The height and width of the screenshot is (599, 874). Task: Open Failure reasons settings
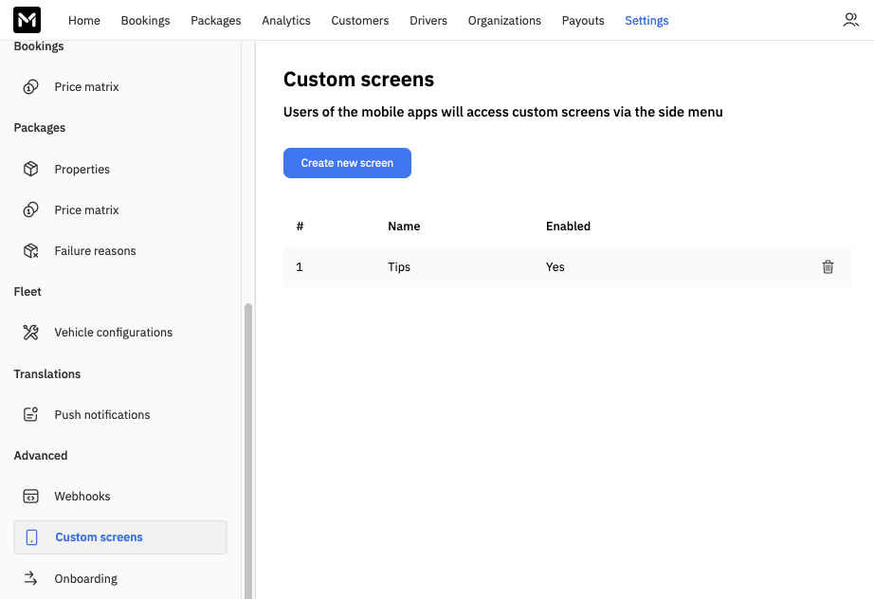click(96, 251)
